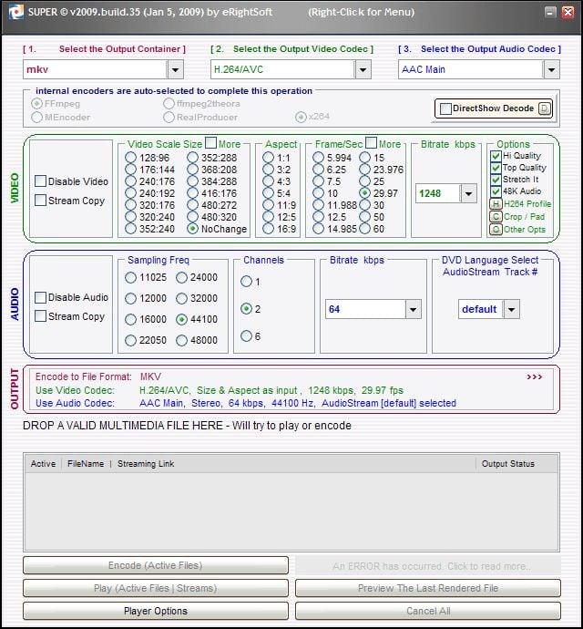Select 6 audio channels
Viewport: 583px width, 629px height.
246,336
